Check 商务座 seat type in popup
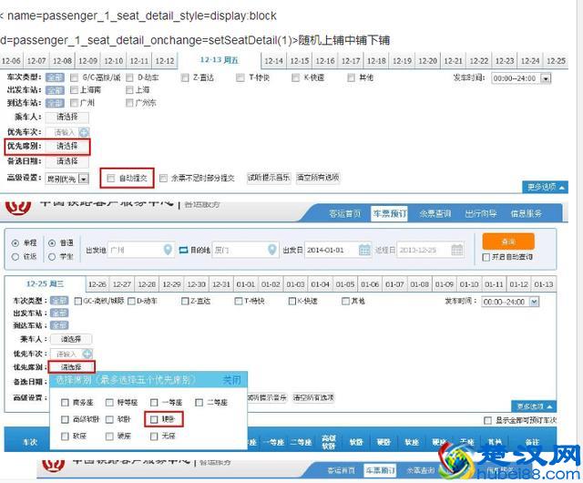The height and width of the screenshot is (483, 583). click(x=65, y=402)
